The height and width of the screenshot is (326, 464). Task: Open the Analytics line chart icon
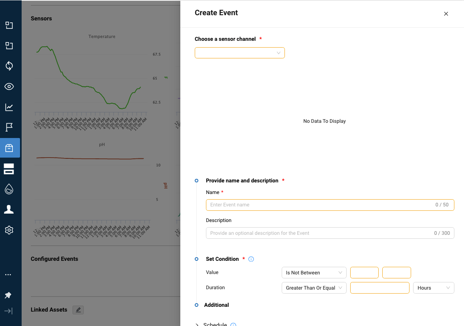point(9,107)
